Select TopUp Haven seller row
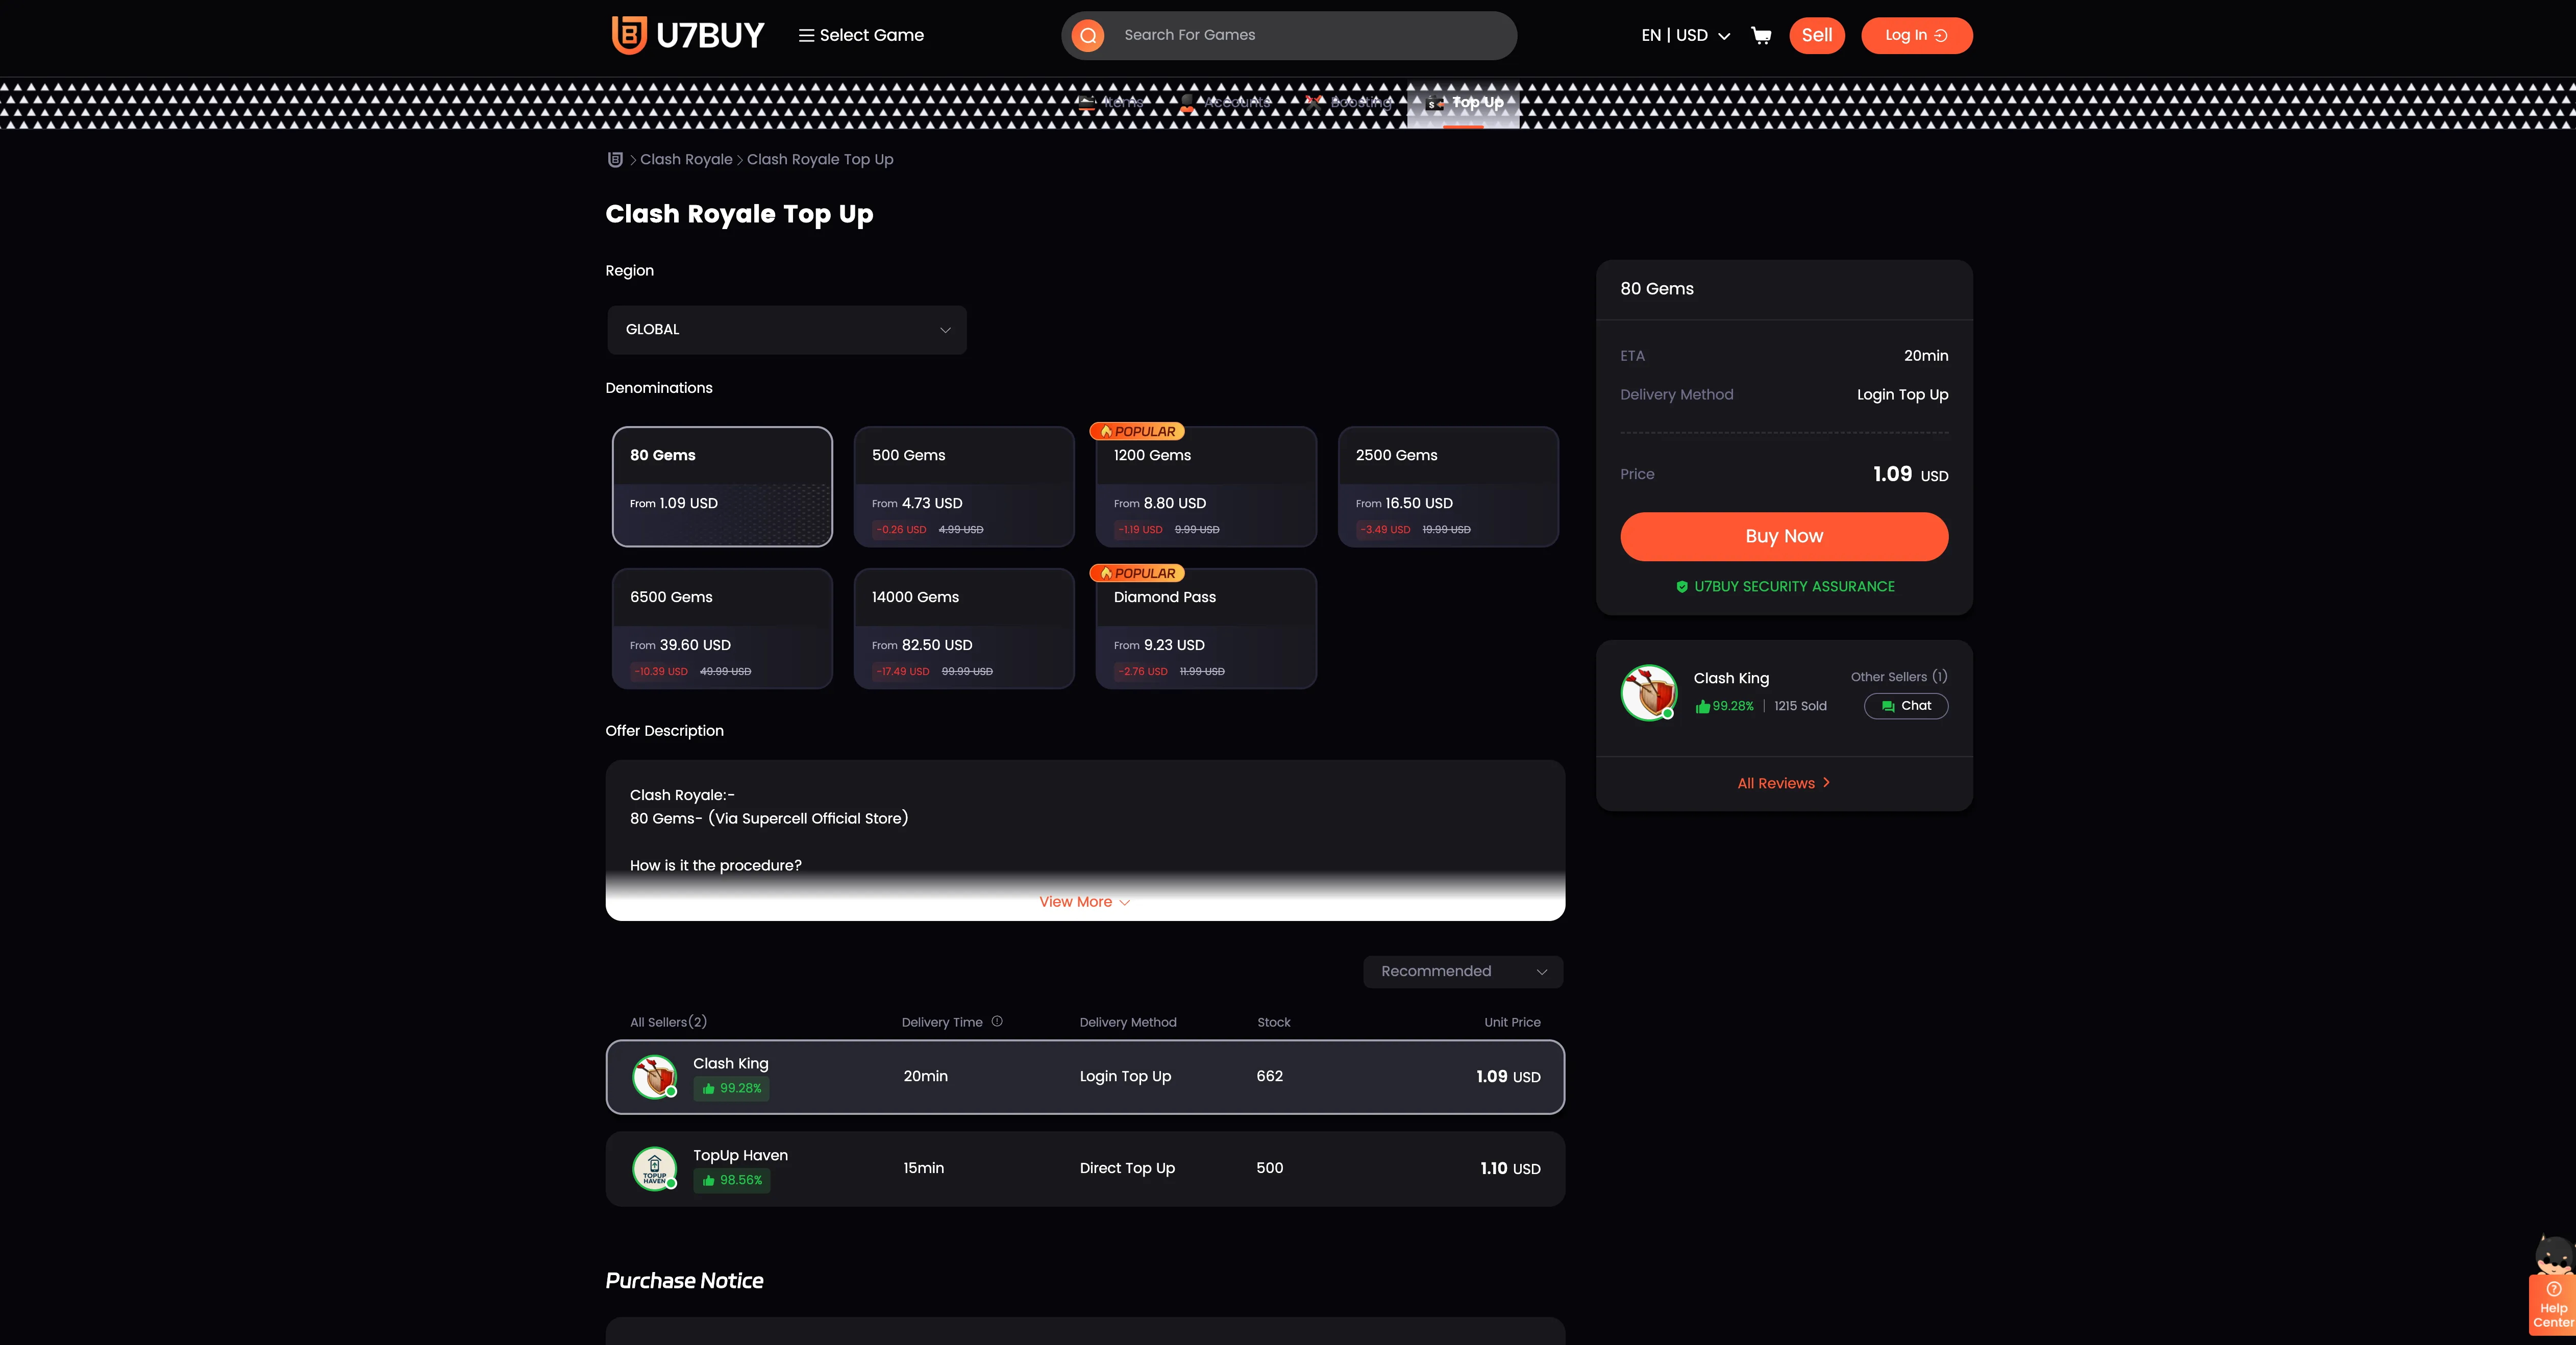This screenshot has height=1345, width=2576. [x=1084, y=1168]
